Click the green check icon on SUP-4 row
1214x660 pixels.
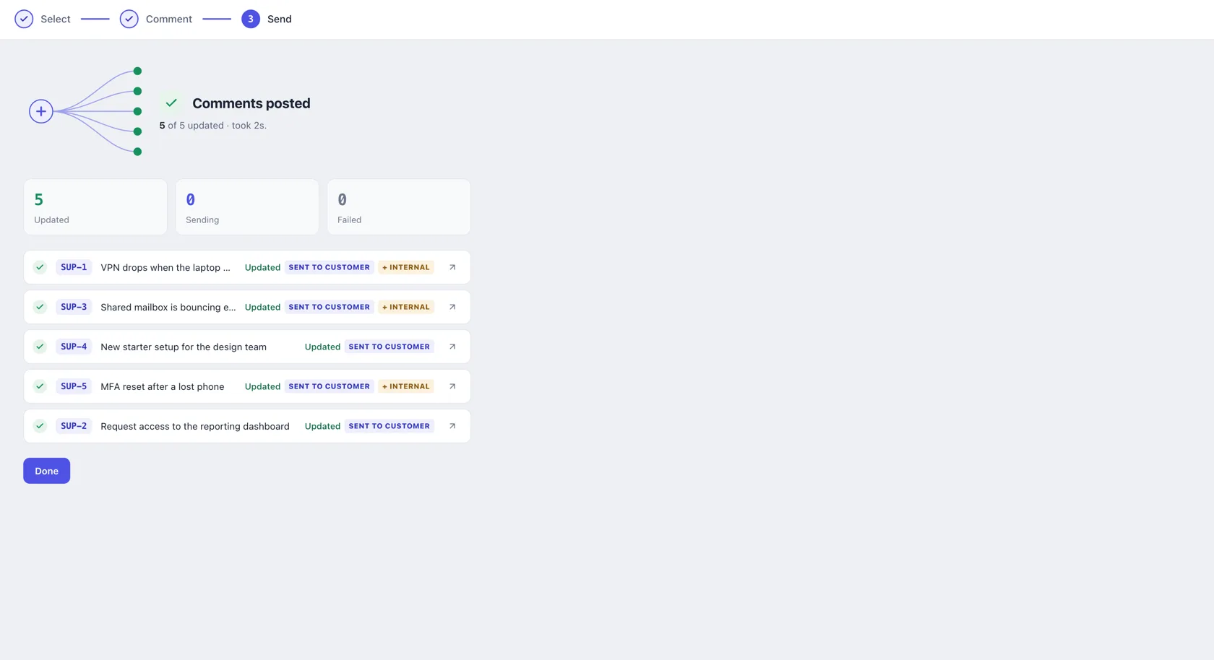click(40, 347)
